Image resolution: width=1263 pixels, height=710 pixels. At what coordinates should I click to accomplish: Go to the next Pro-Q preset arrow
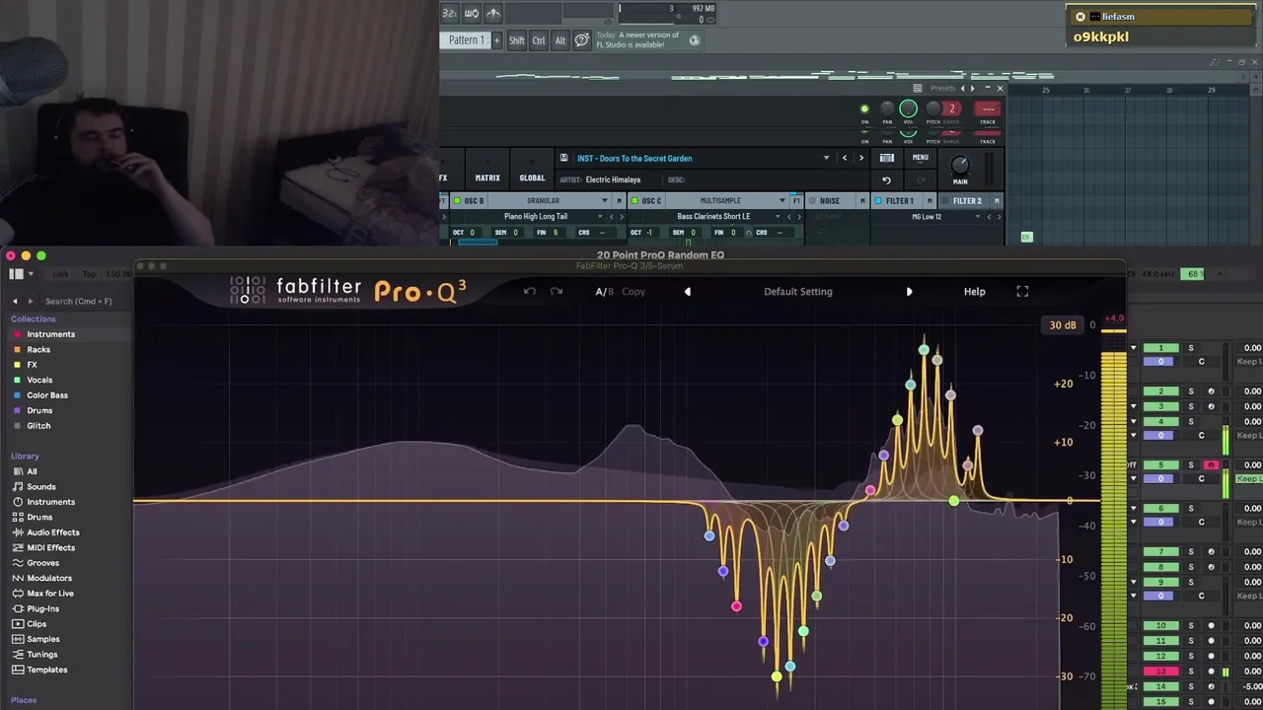(909, 292)
